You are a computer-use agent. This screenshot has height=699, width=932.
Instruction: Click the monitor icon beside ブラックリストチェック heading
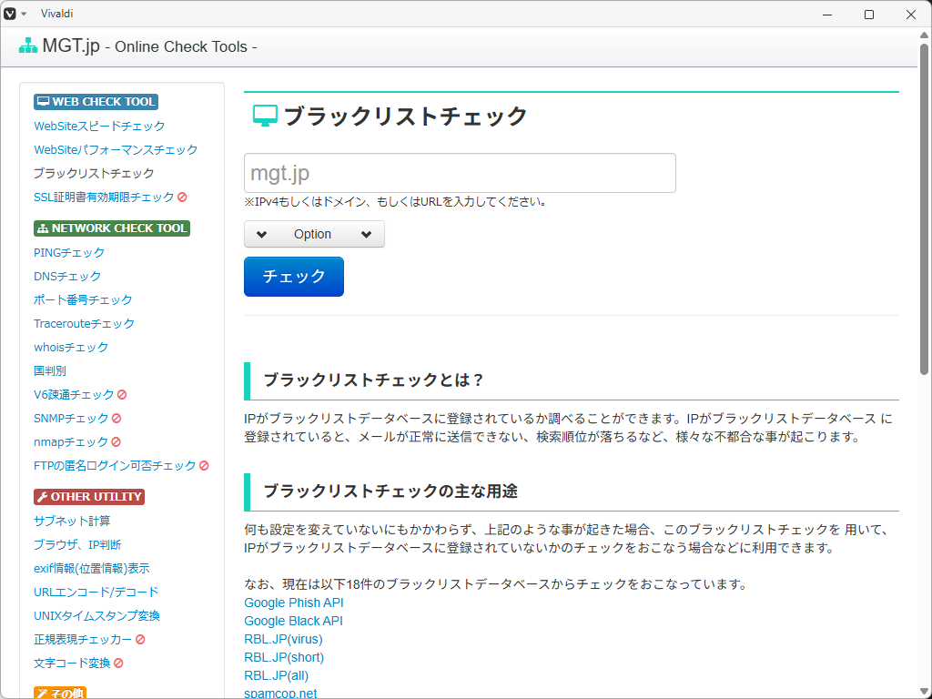(265, 116)
